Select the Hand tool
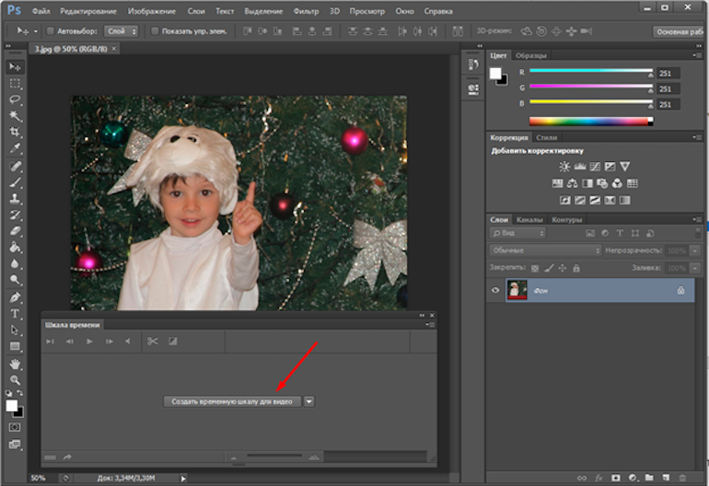This screenshot has height=486, width=709. pos(16,364)
